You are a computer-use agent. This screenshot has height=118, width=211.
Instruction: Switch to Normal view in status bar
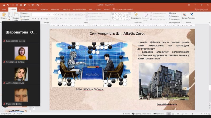click(169, 114)
